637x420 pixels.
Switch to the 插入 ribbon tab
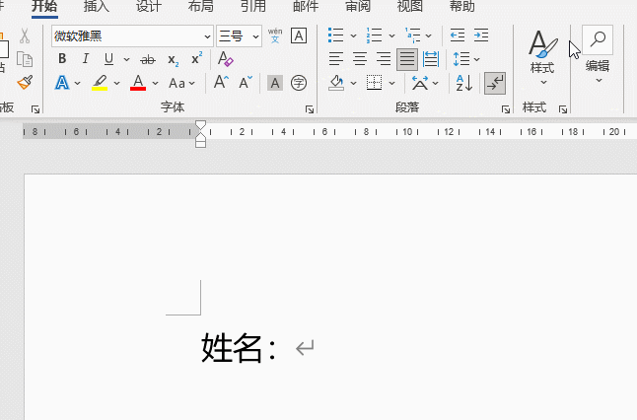(97, 6)
